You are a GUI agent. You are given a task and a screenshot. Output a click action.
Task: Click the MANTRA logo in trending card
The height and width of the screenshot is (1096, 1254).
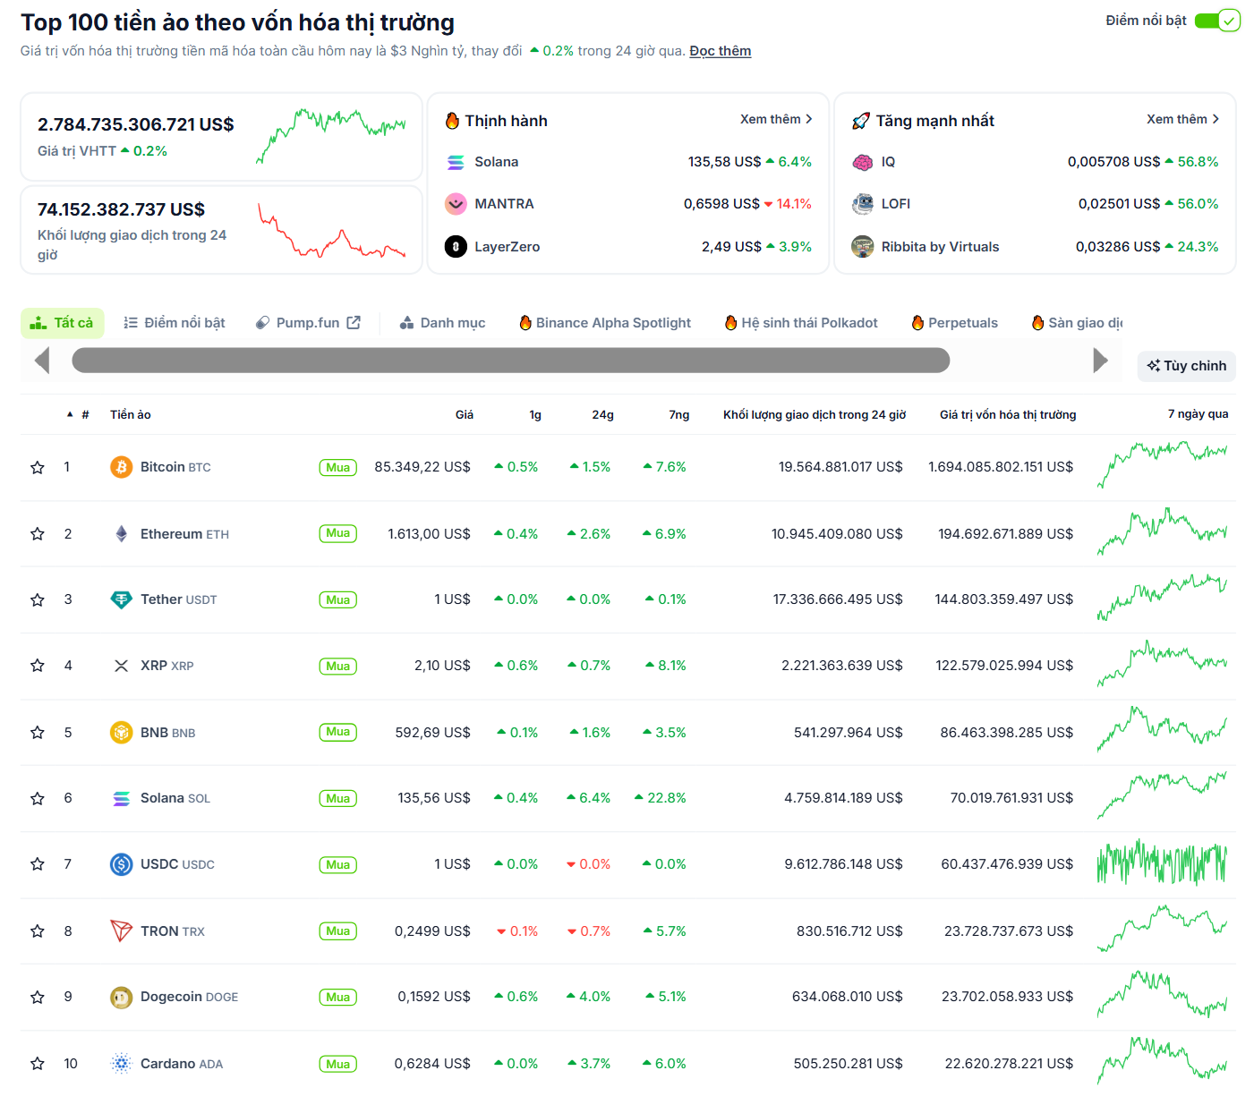(x=456, y=204)
